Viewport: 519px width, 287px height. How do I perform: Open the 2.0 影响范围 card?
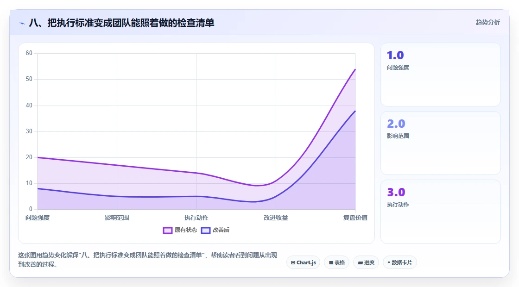tap(441, 143)
